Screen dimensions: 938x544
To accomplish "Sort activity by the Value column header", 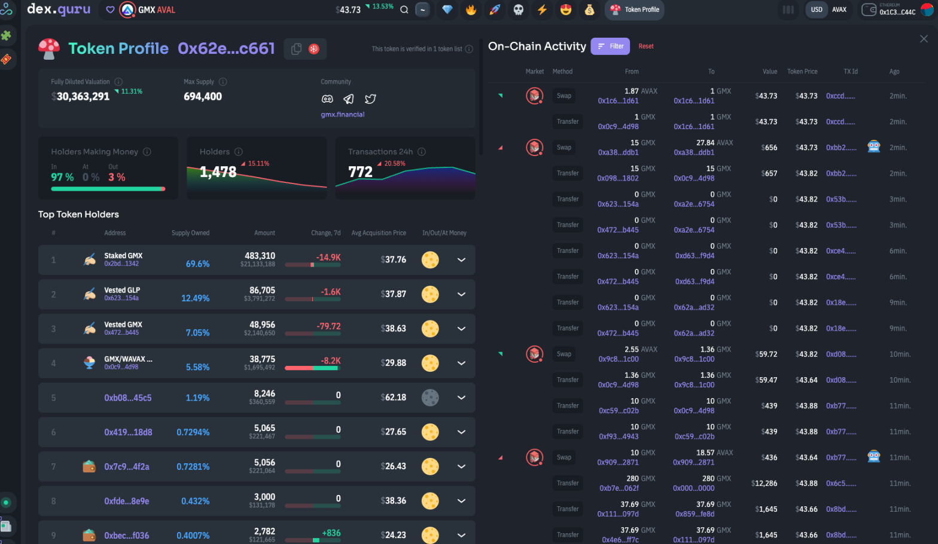I will coord(770,72).
